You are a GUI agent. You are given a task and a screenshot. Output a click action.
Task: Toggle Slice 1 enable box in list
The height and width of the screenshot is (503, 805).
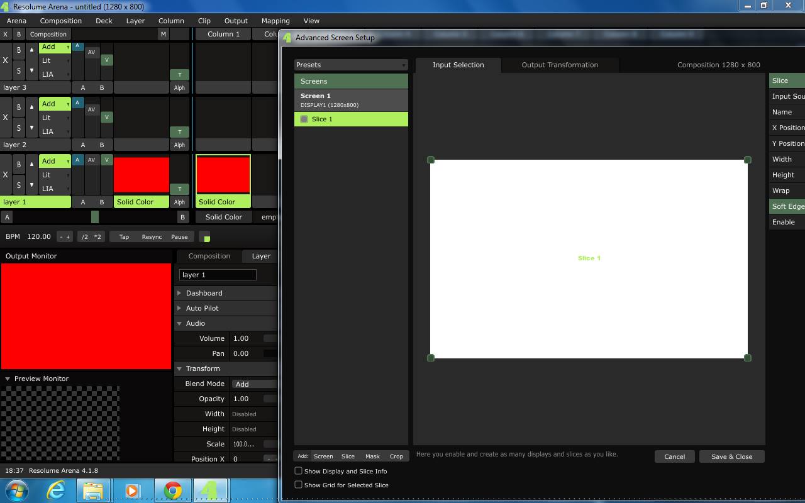pyautogui.click(x=304, y=119)
